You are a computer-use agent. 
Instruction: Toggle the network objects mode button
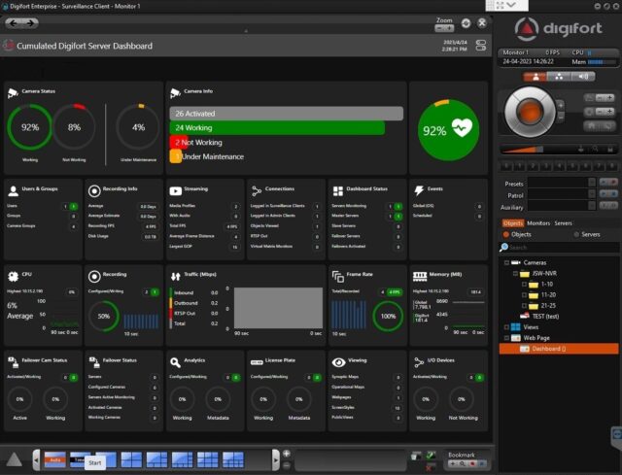click(559, 77)
